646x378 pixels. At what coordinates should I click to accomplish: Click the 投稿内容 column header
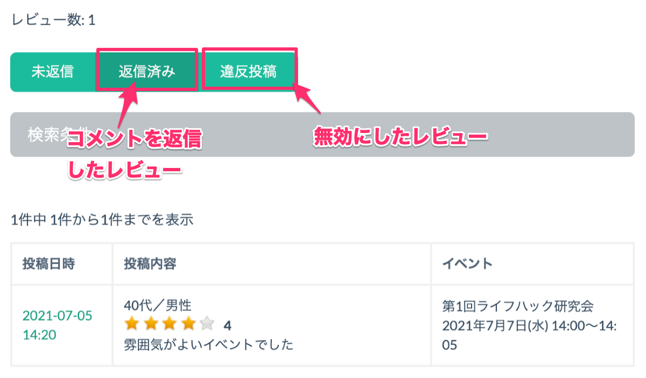pos(150,263)
